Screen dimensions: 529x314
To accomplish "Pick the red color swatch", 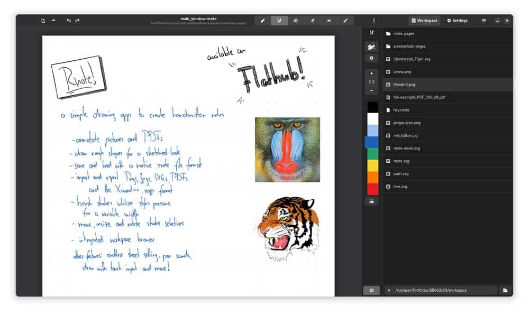I will [x=373, y=189].
